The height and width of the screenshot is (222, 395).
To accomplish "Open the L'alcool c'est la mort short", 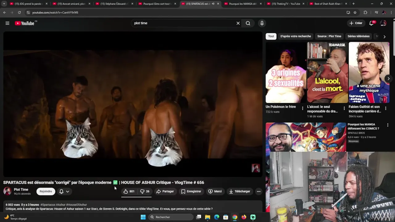I will tap(327, 72).
